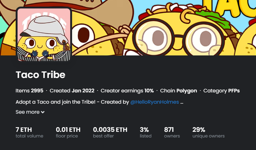256x150 pixels.
Task: Open @HelloRyanHolmes creator link
Action: (x=154, y=102)
